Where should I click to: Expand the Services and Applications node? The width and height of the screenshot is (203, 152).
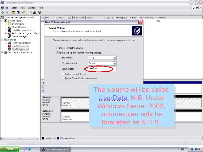tap(2, 52)
